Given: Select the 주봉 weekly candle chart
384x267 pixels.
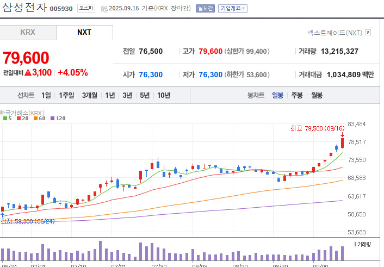Looking at the screenshot, I should pos(297,95).
